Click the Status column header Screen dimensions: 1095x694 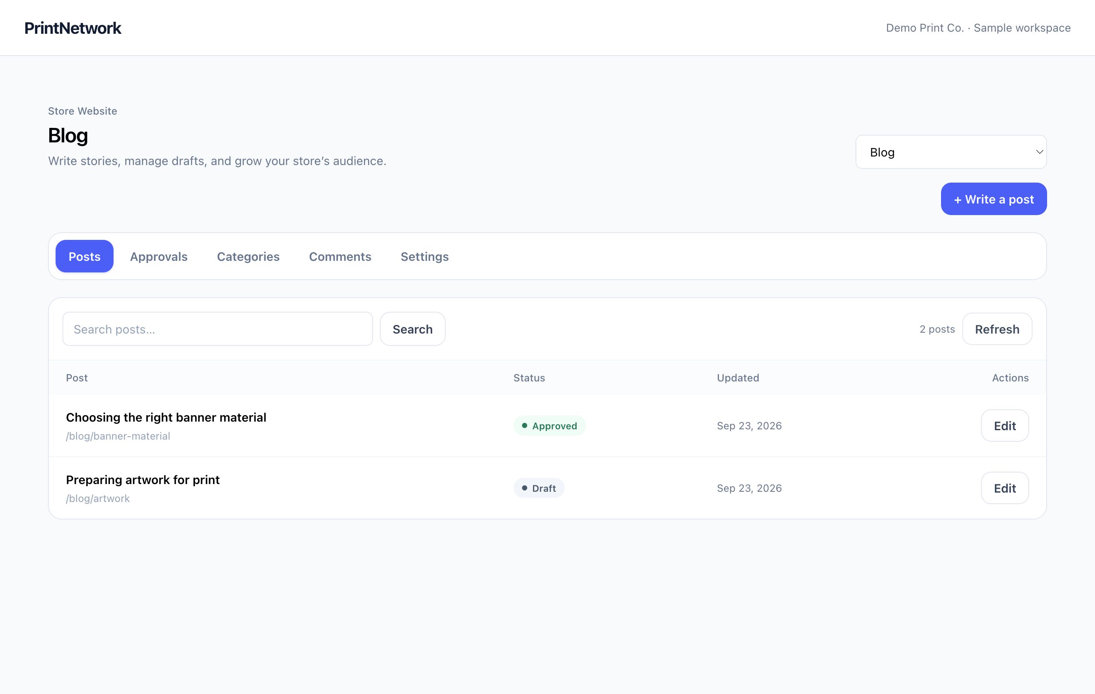(x=529, y=378)
